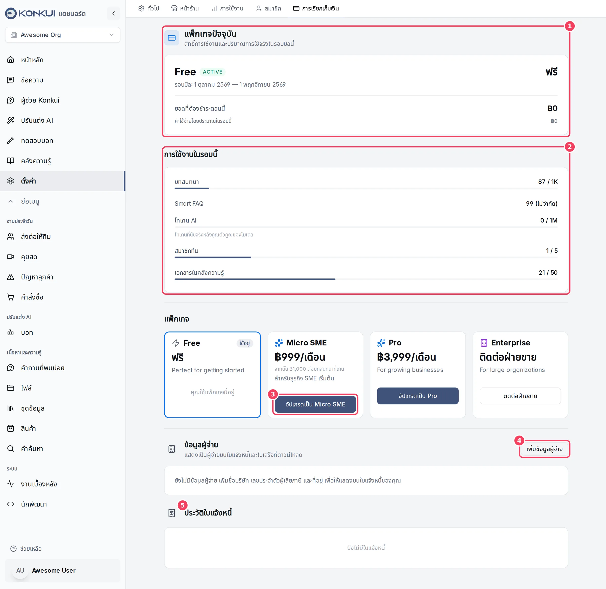This screenshot has height=589, width=606.
Task: Select the Free plan card
Action: [212, 375]
